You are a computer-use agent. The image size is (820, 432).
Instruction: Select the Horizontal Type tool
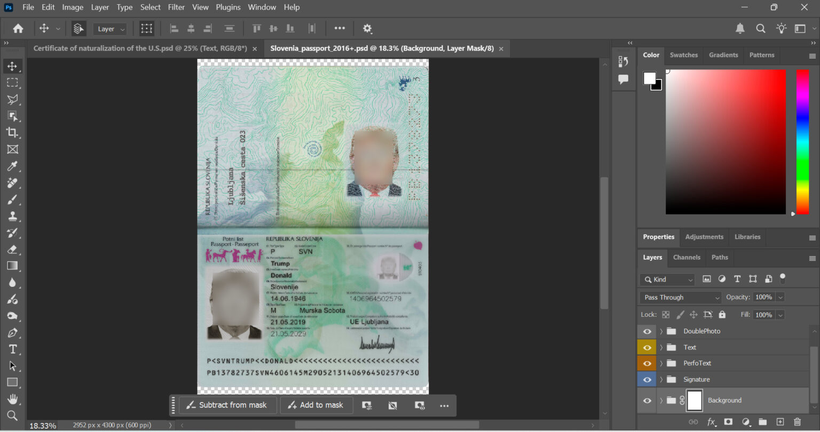click(12, 349)
